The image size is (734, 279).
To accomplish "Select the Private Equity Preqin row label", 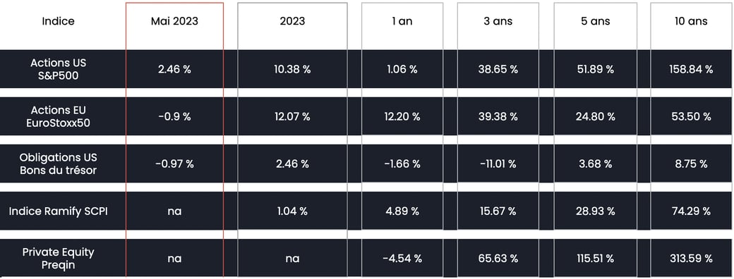I will (59, 258).
